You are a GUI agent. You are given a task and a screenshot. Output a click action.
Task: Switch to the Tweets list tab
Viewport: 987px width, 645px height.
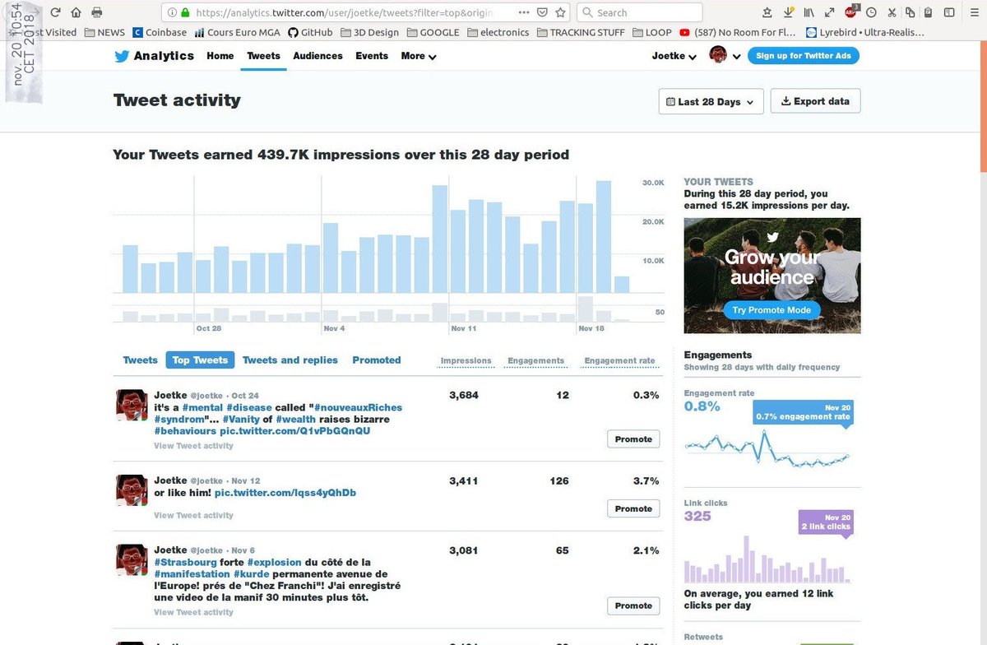(x=141, y=360)
